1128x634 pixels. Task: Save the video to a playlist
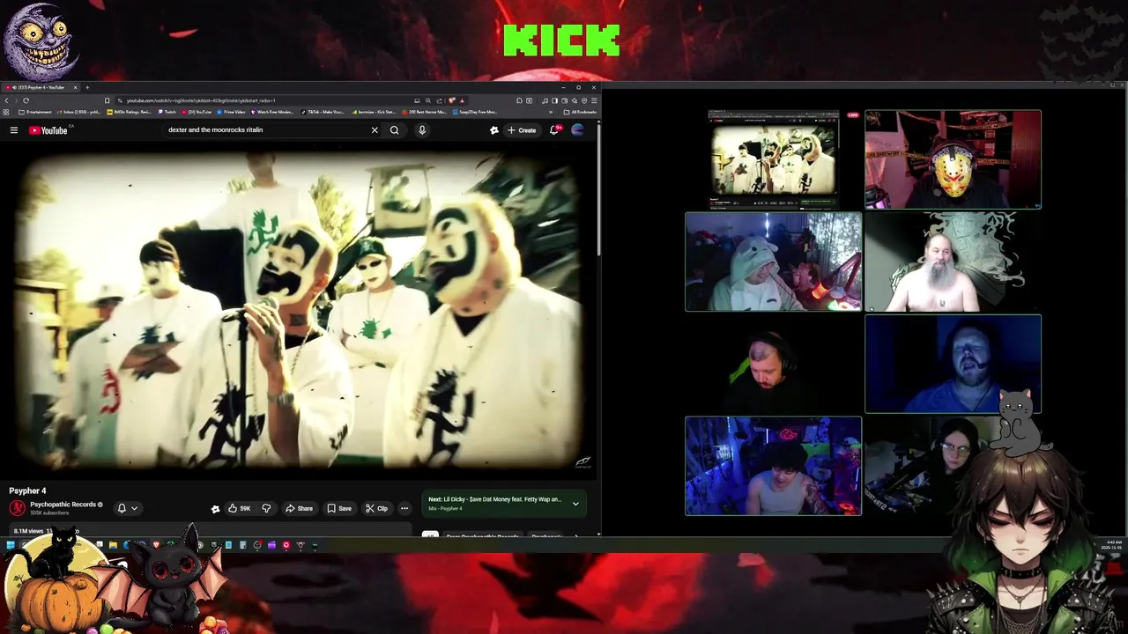[x=339, y=508]
